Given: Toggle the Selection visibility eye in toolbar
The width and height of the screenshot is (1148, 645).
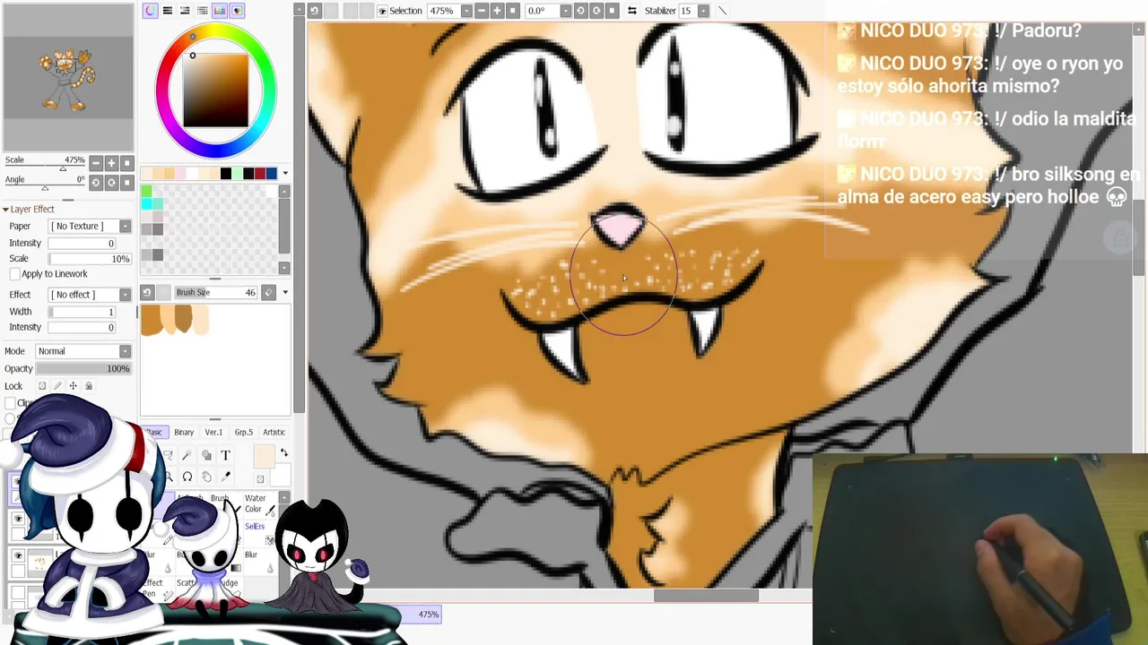Looking at the screenshot, I should [x=382, y=11].
